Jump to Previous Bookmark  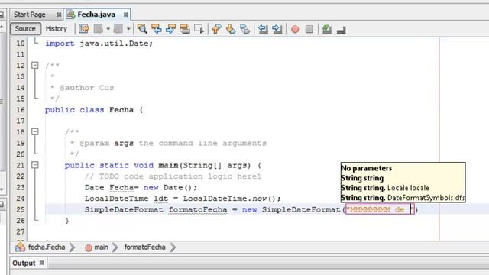pyautogui.click(x=216, y=29)
